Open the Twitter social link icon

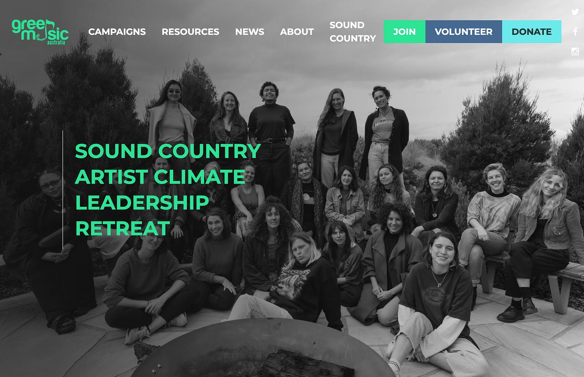click(x=575, y=12)
